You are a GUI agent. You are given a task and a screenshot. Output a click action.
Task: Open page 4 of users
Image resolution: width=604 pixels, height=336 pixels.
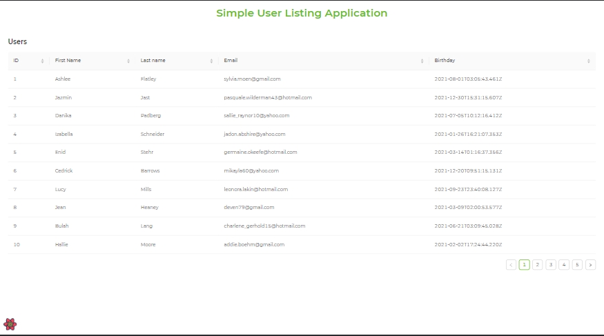pyautogui.click(x=564, y=264)
